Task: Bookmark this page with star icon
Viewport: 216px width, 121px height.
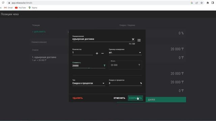Action: tap(202, 3)
